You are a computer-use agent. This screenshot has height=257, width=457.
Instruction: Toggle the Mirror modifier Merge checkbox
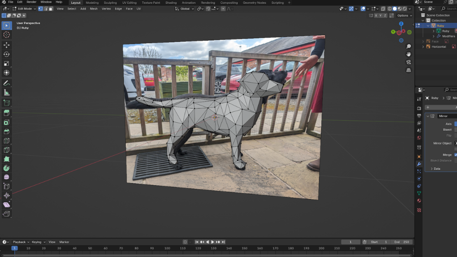[x=456, y=155]
